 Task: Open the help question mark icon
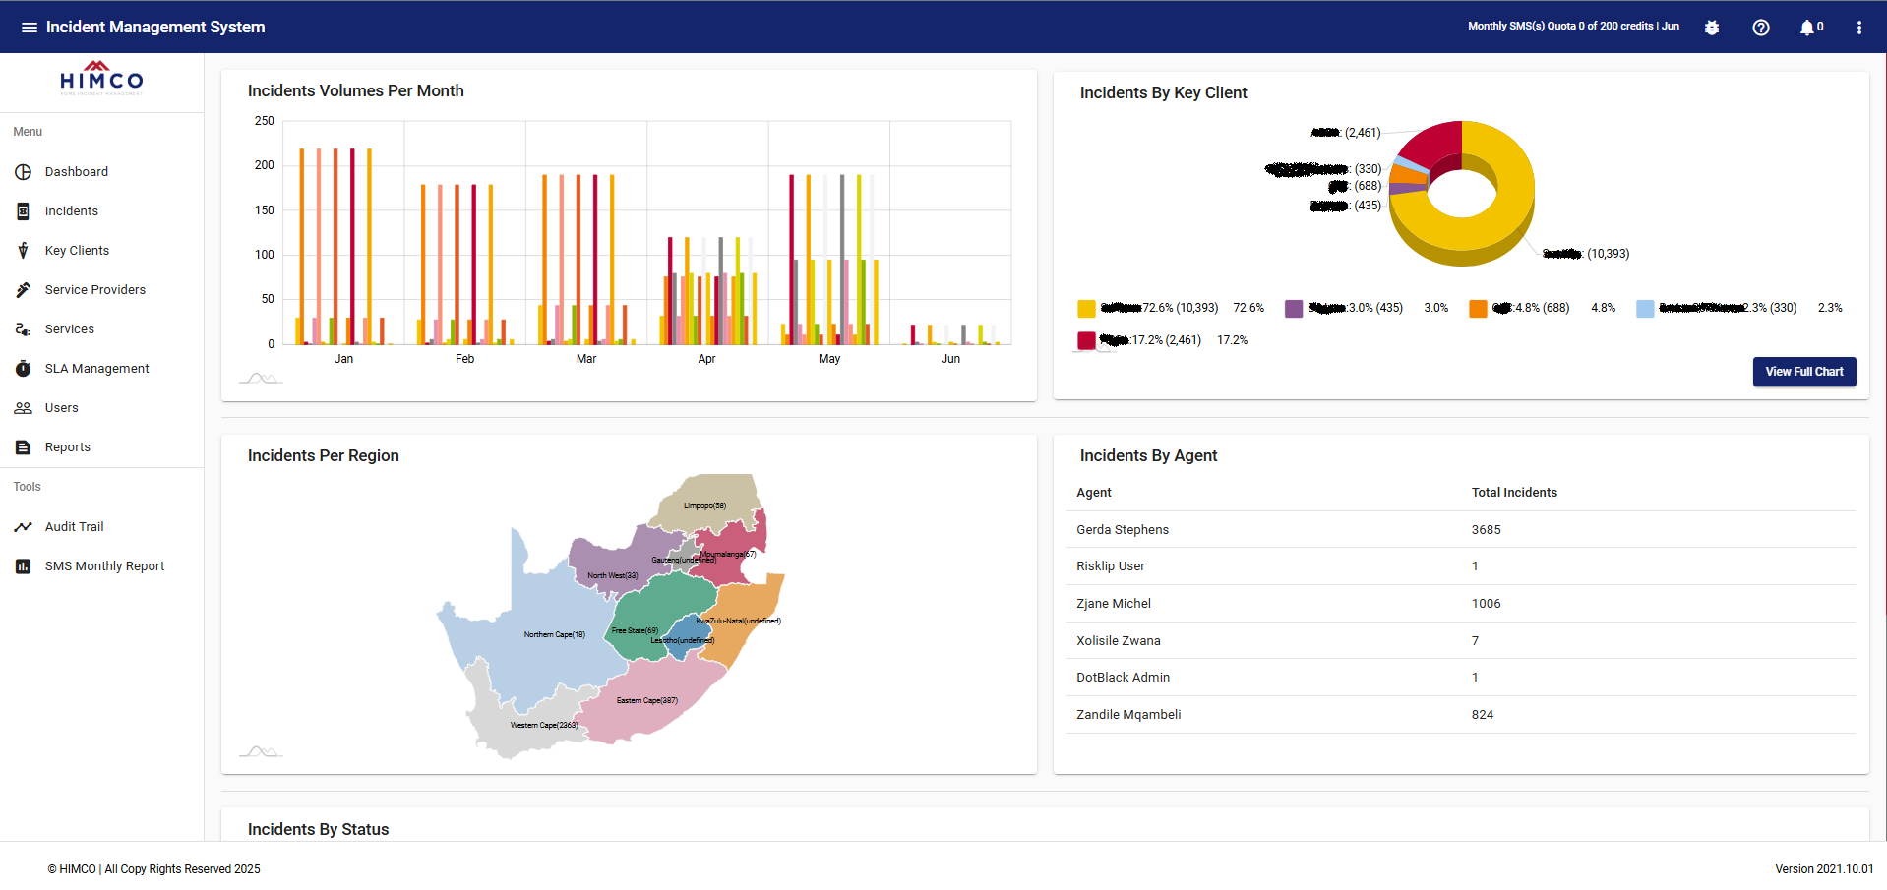click(x=1761, y=28)
